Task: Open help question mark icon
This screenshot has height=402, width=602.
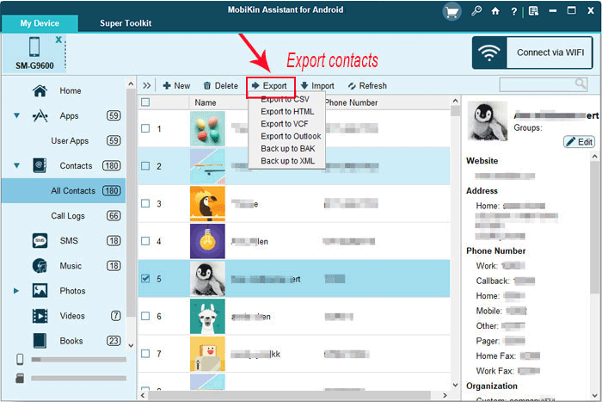Action: point(513,11)
